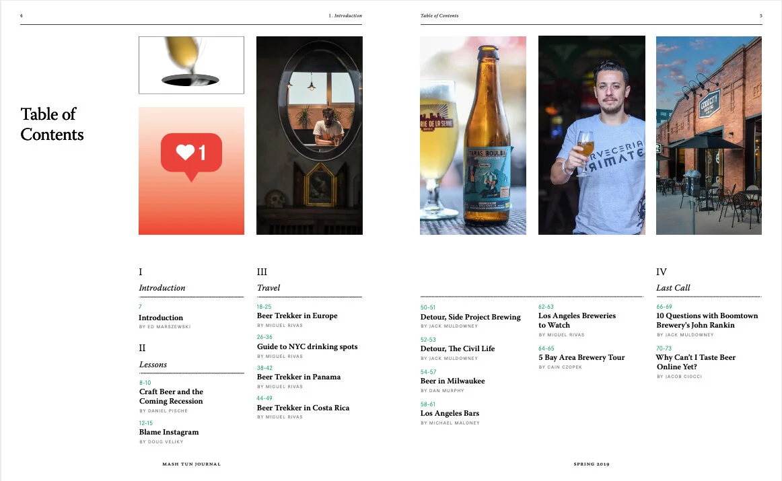782x481 pixels.
Task: Open 'Craft Beer and the Coming Recession'
Action: coord(171,396)
